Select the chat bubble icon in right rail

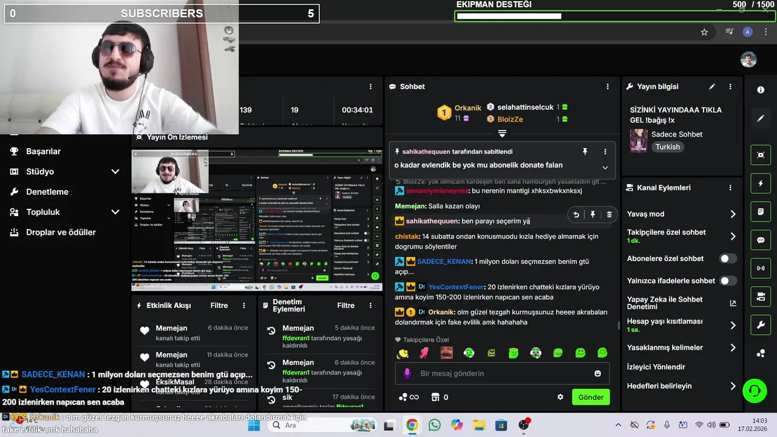761,240
